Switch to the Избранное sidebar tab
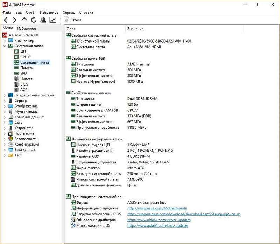The width and height of the screenshot is (280, 244). click(x=27, y=28)
